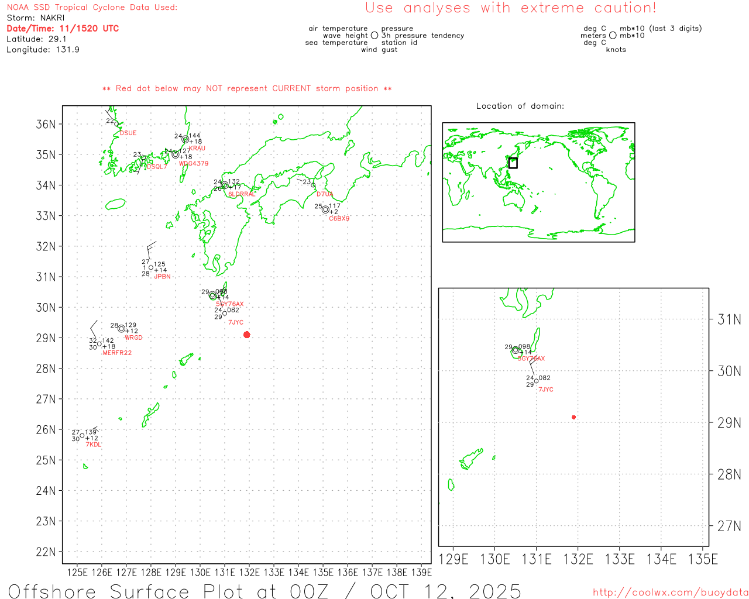Click the 'Location of domain' world map thumbnail

pyautogui.click(x=538, y=182)
